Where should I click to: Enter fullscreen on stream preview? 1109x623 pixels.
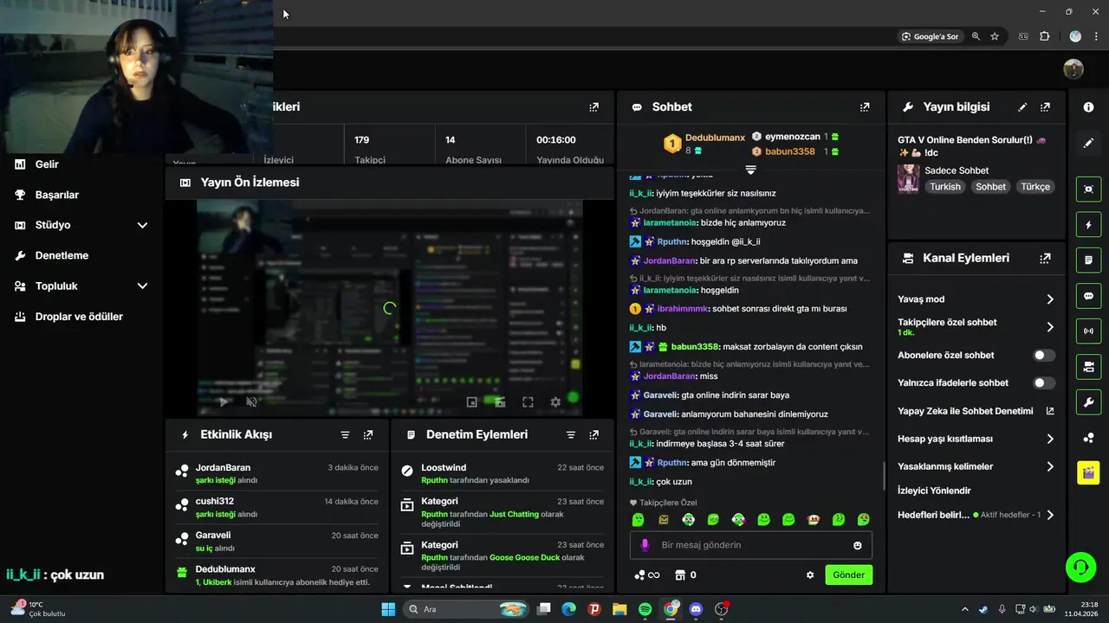[528, 401]
